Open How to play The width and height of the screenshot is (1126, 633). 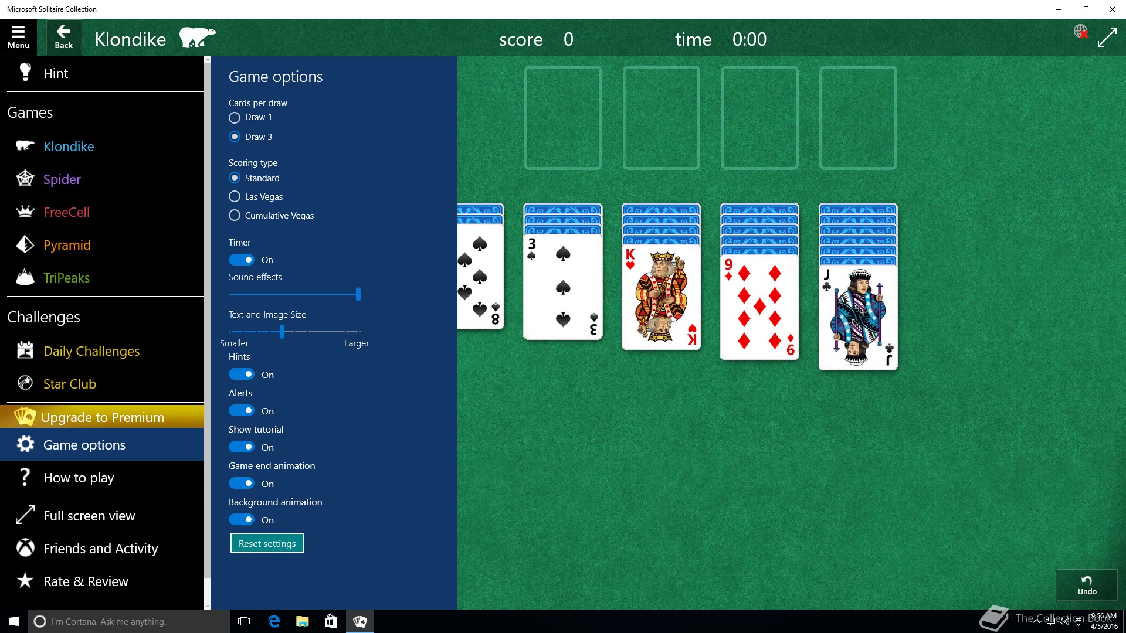pyautogui.click(x=102, y=477)
